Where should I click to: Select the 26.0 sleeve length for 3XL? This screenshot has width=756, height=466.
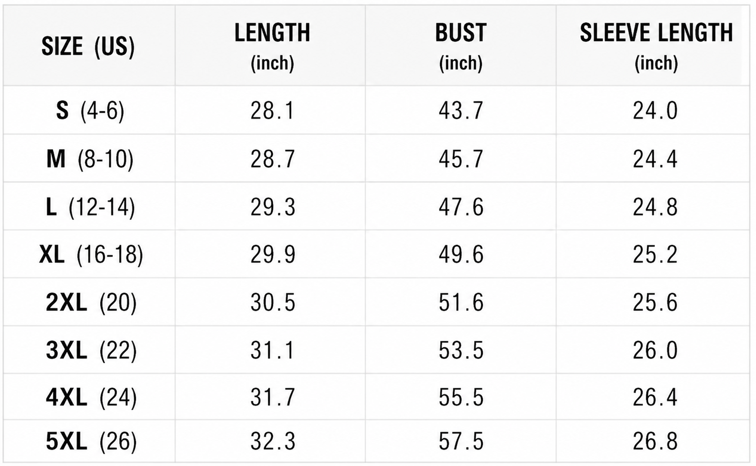655,350
